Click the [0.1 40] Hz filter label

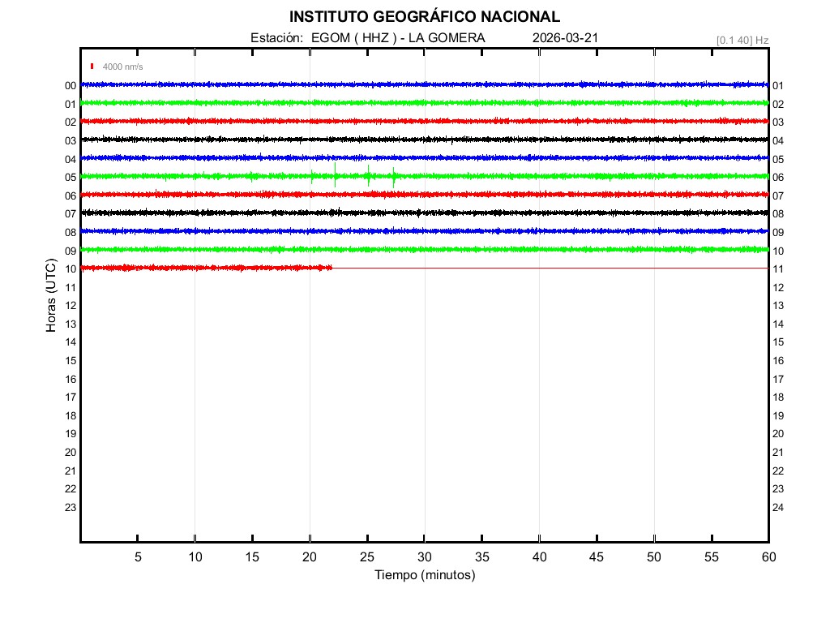pos(742,40)
